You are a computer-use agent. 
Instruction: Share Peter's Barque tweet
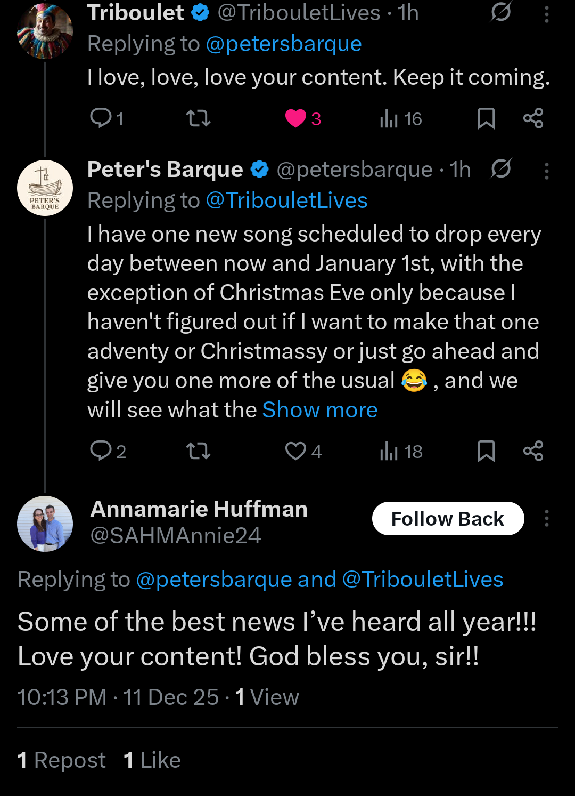coord(533,451)
